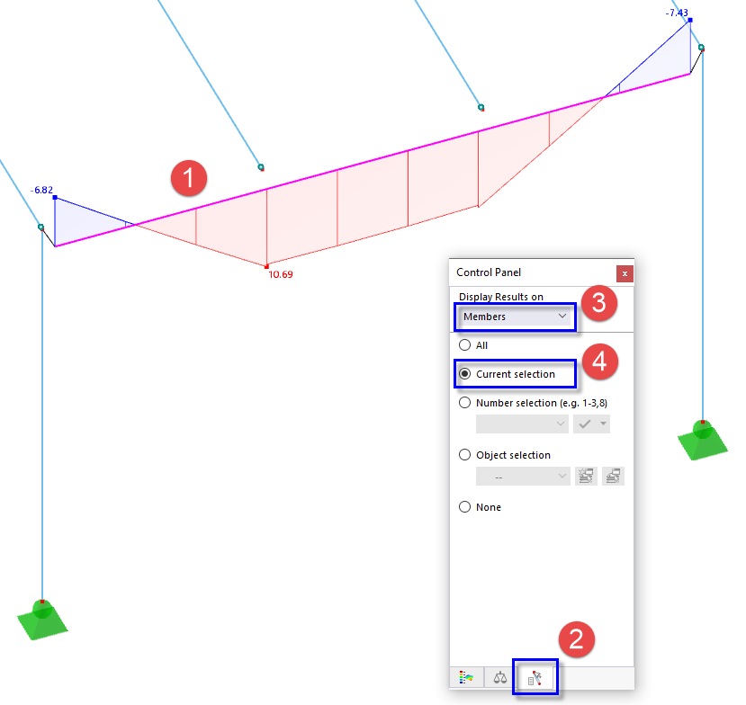The height and width of the screenshot is (705, 746).
Task: Open the arrow next to the checkmark button
Action: [604, 424]
